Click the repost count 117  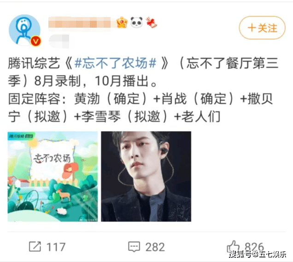[56, 247]
